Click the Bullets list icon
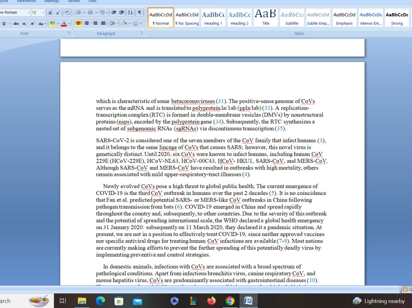The height and width of the screenshot is (308, 412). tap(79, 12)
